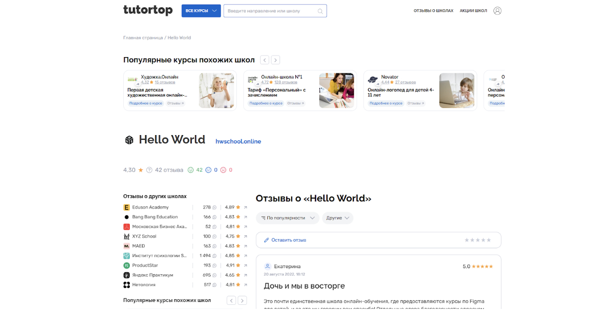609x312 pixels.
Task: Open Отзывы for Novator card
Action: (416, 103)
